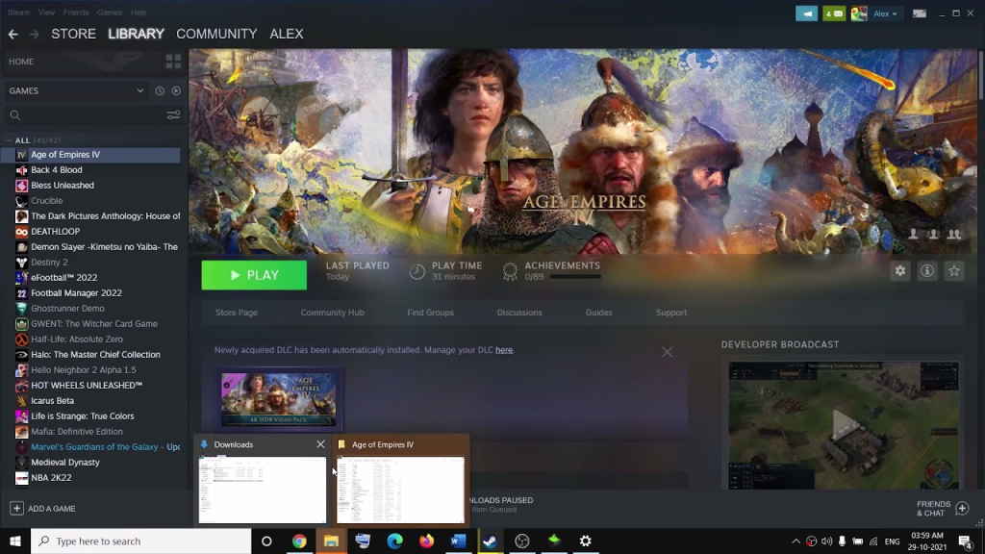Open library filter options with the sliders icon
The width and height of the screenshot is (985, 554).
click(173, 114)
